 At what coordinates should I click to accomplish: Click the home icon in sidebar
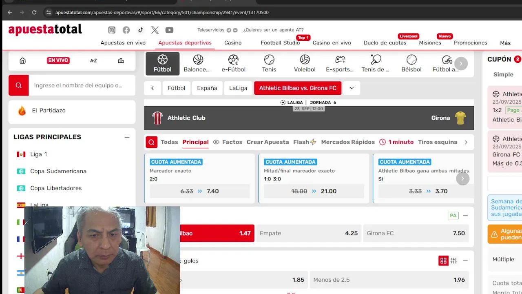point(22,60)
